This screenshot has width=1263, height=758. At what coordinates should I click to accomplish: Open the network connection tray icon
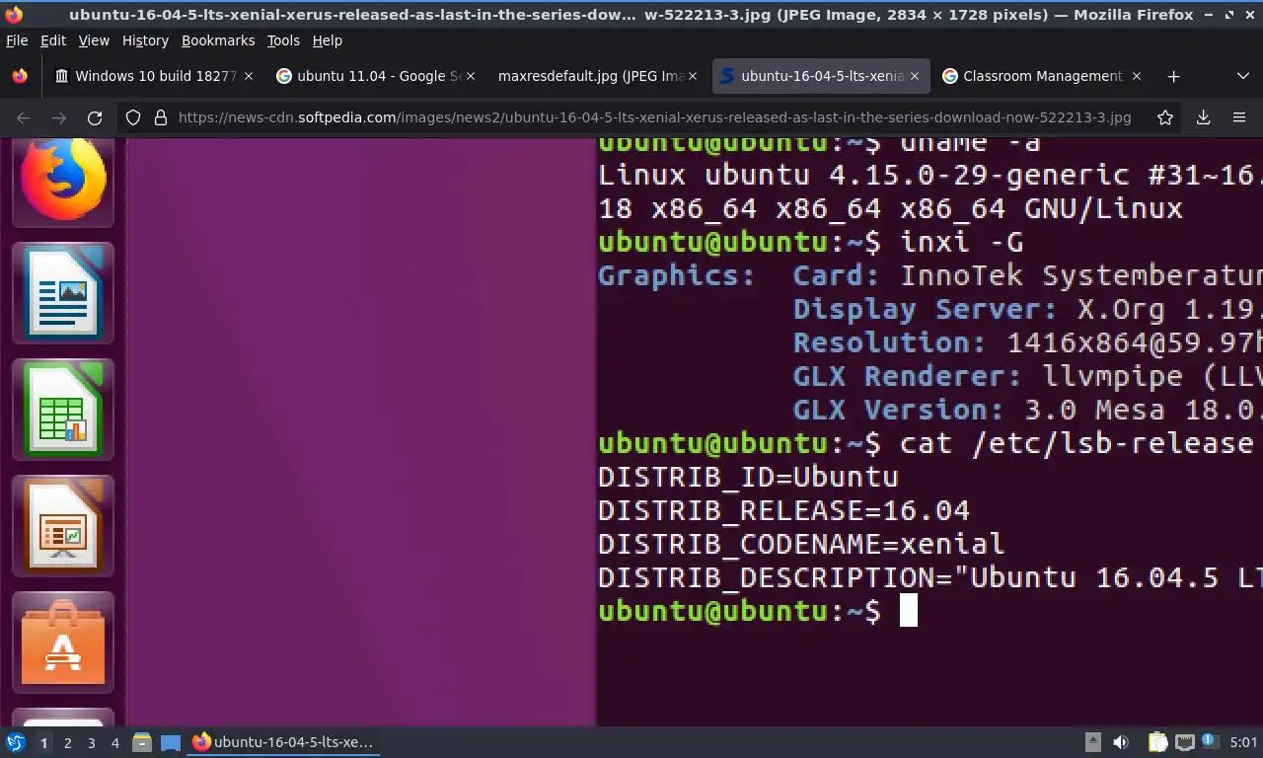coord(1184,742)
